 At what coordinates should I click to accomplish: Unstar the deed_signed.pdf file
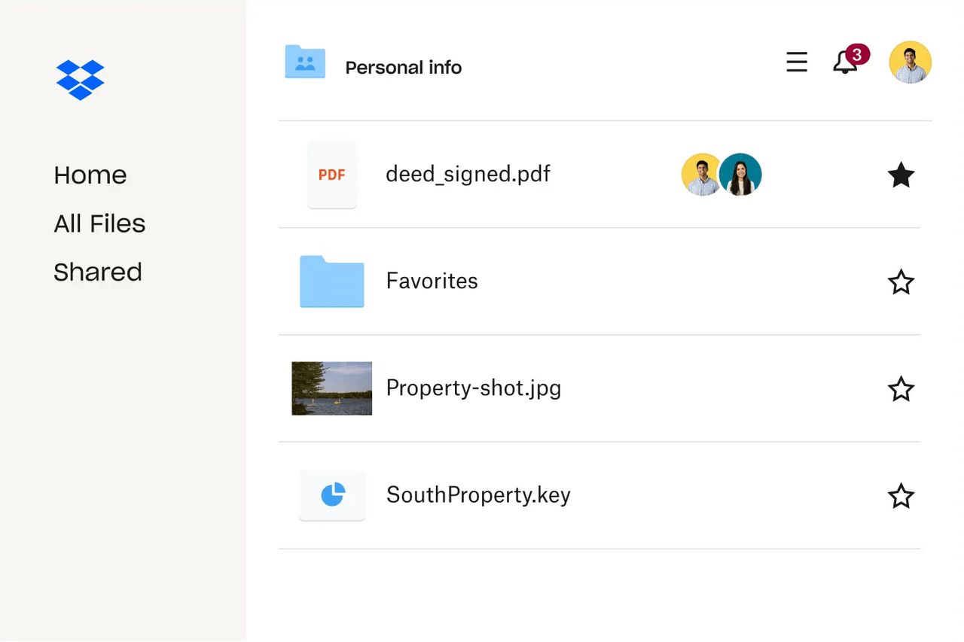[x=901, y=175]
